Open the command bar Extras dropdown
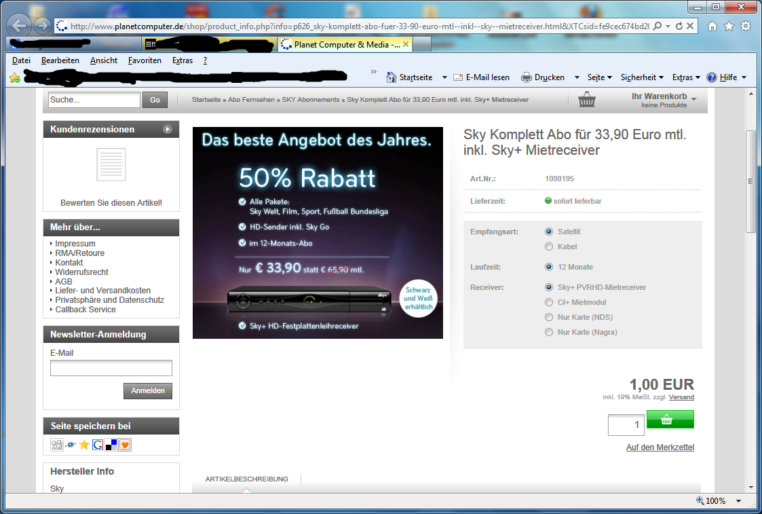 click(x=686, y=77)
